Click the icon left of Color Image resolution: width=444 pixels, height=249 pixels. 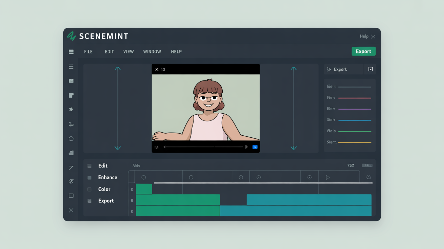click(x=89, y=189)
